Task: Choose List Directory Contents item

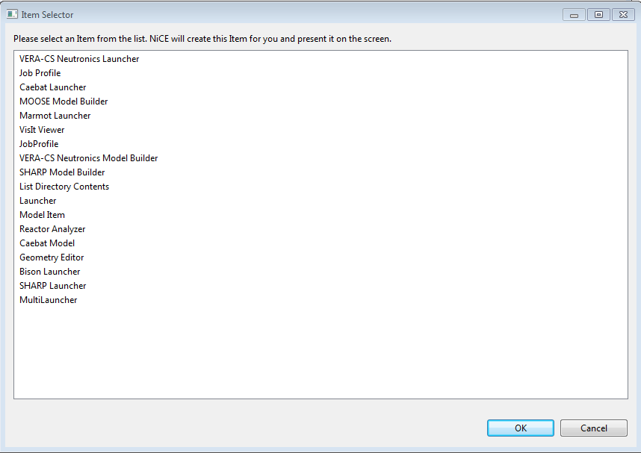Action: (x=64, y=187)
